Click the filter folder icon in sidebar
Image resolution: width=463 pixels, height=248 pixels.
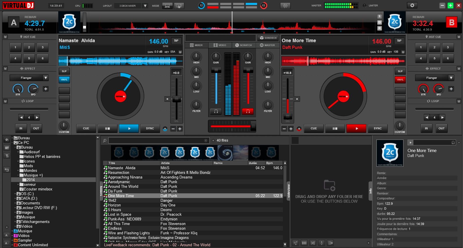point(7,156)
